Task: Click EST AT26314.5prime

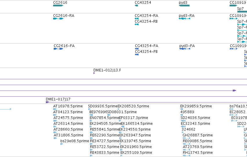Action: 68,124
